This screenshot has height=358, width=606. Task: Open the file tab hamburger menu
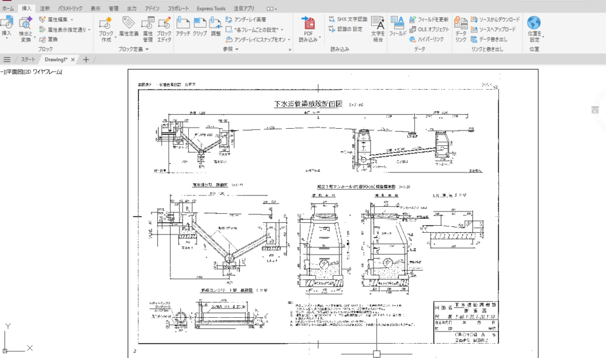(7, 60)
